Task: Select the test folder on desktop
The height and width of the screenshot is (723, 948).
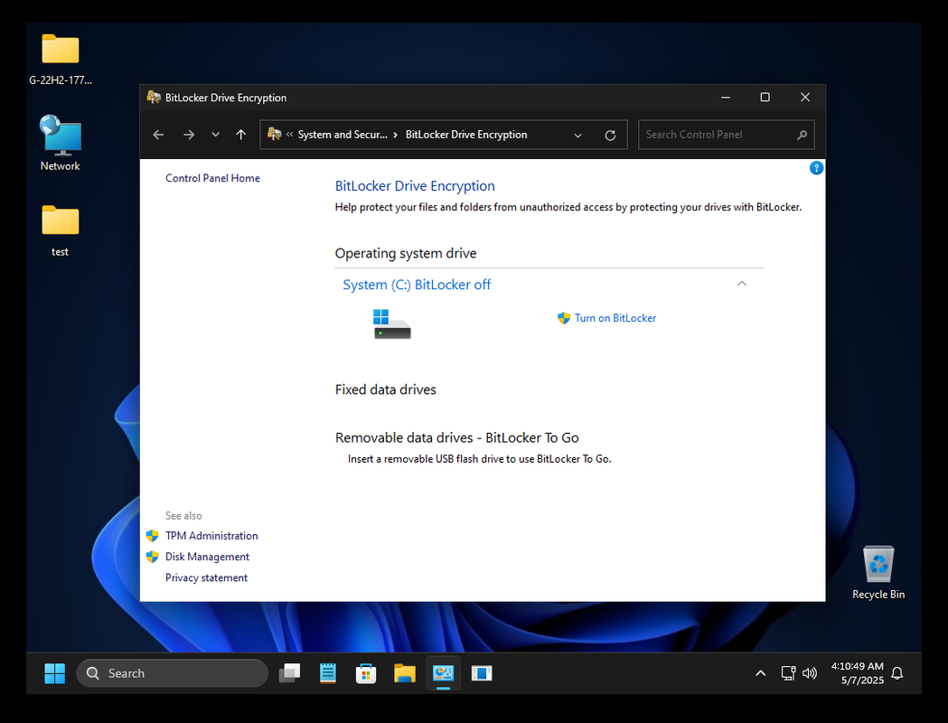Action: click(x=61, y=231)
